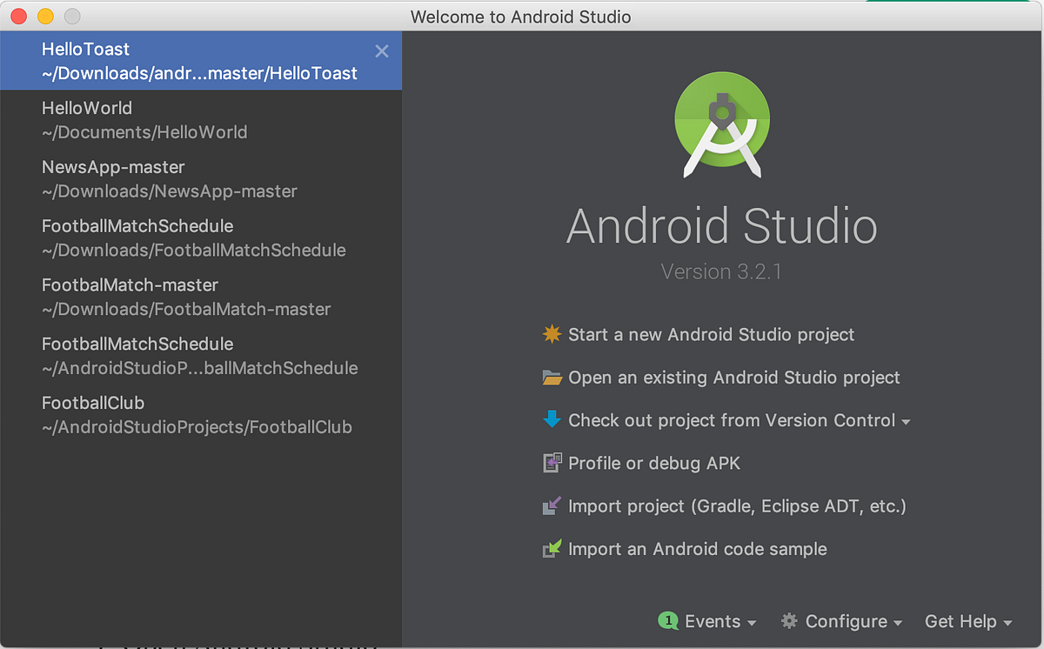1044x649 pixels.
Task: Click the Profile or debug APK icon
Action: (x=552, y=463)
